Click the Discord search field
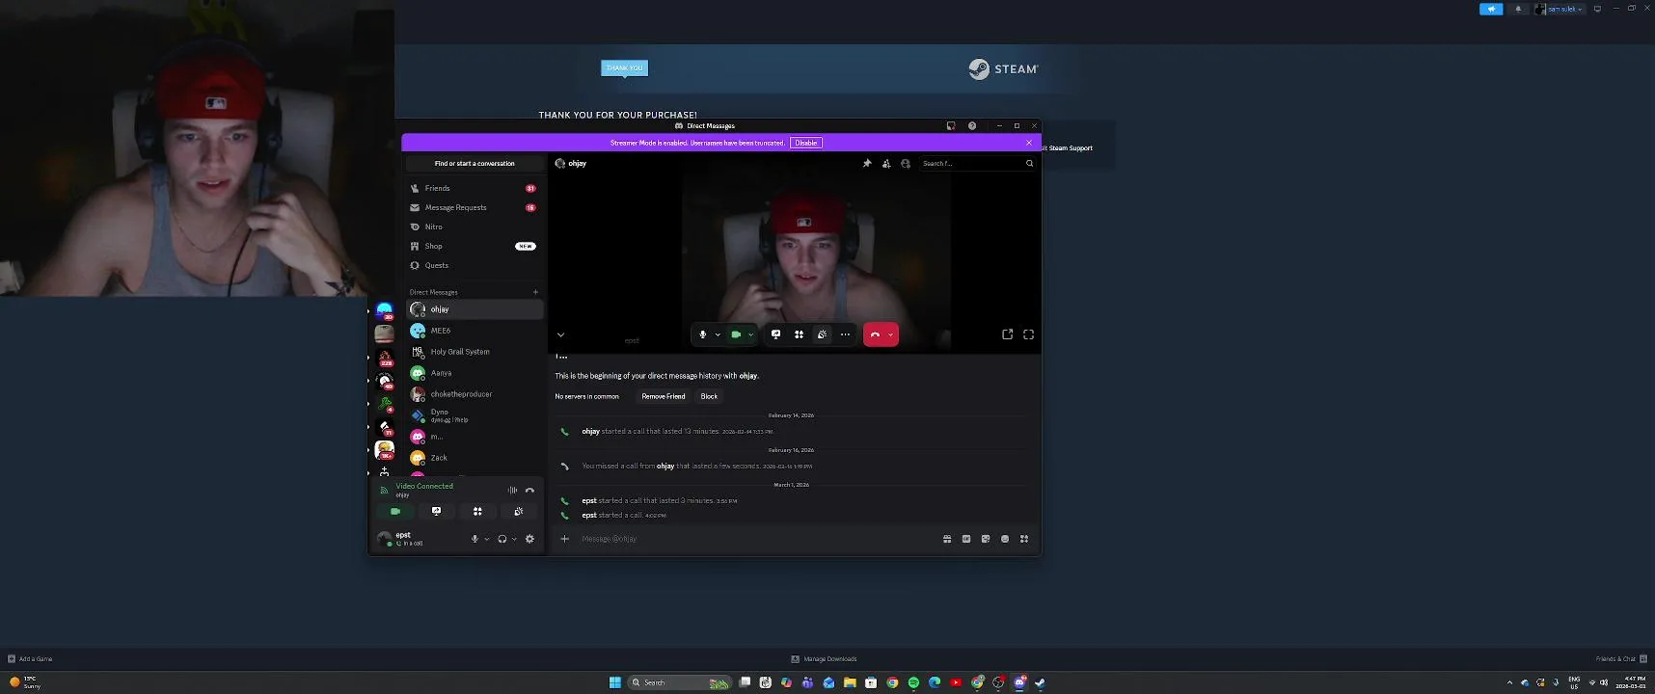The height and width of the screenshot is (694, 1655). click(976, 163)
